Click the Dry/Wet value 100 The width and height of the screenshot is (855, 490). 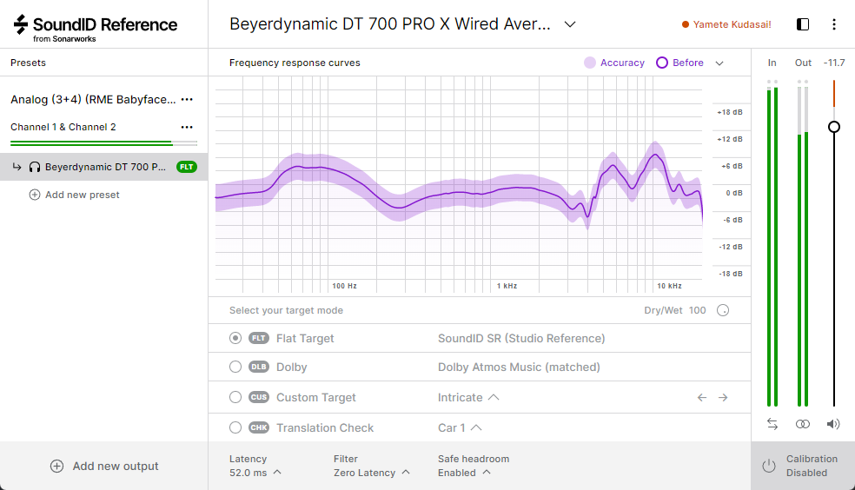[697, 310]
